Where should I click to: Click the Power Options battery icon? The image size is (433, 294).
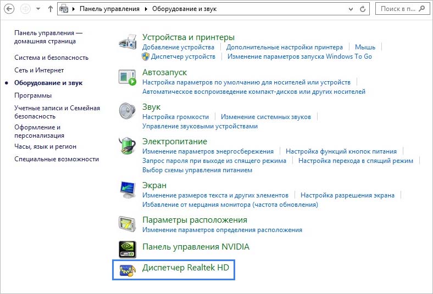tap(127, 146)
